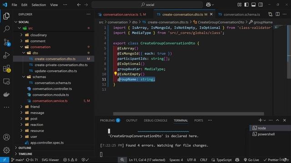This screenshot has height=163, width=291.
Task: Open the Run and Debug view
Action: [6, 55]
